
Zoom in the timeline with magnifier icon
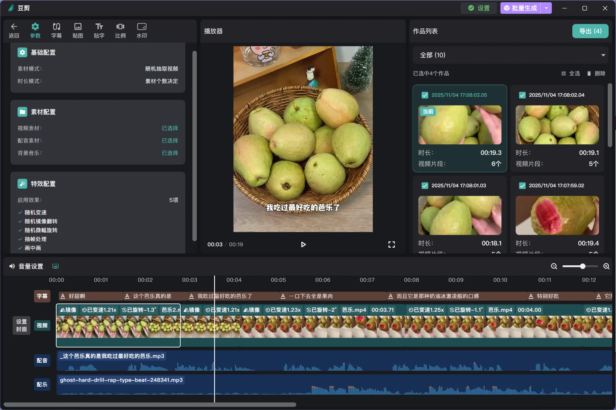(x=606, y=266)
